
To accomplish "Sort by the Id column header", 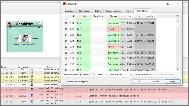I will coord(73,16).
